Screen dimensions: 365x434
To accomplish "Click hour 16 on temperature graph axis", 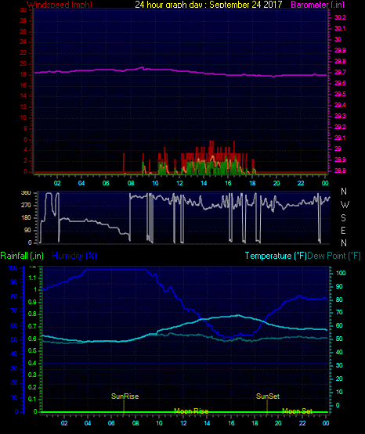I will (231, 423).
